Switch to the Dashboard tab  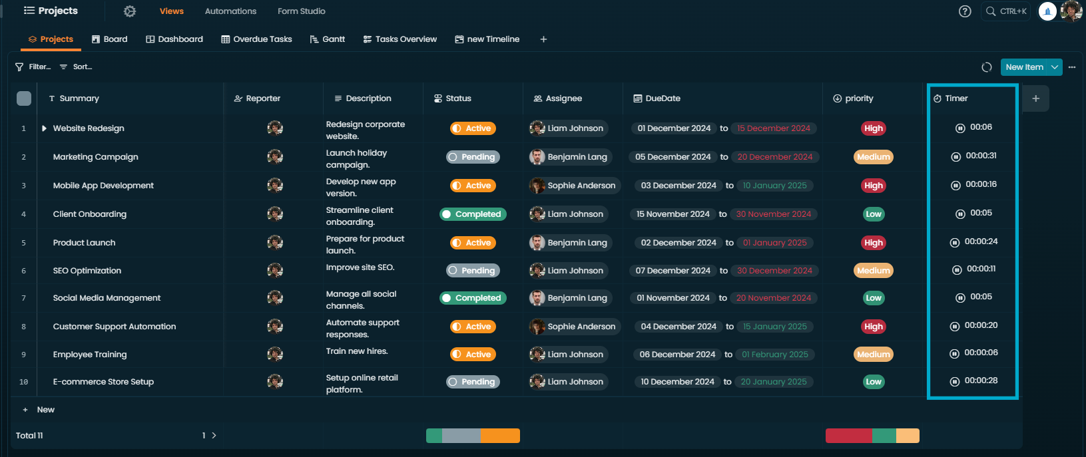click(x=174, y=39)
